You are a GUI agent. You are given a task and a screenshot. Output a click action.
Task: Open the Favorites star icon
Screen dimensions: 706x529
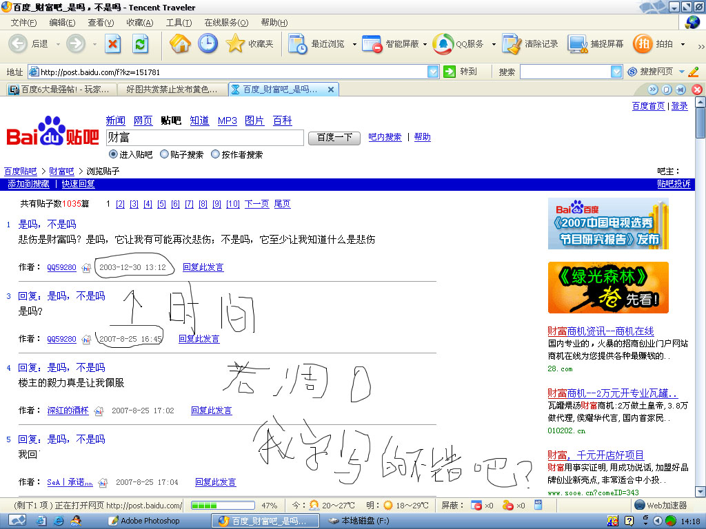235,44
